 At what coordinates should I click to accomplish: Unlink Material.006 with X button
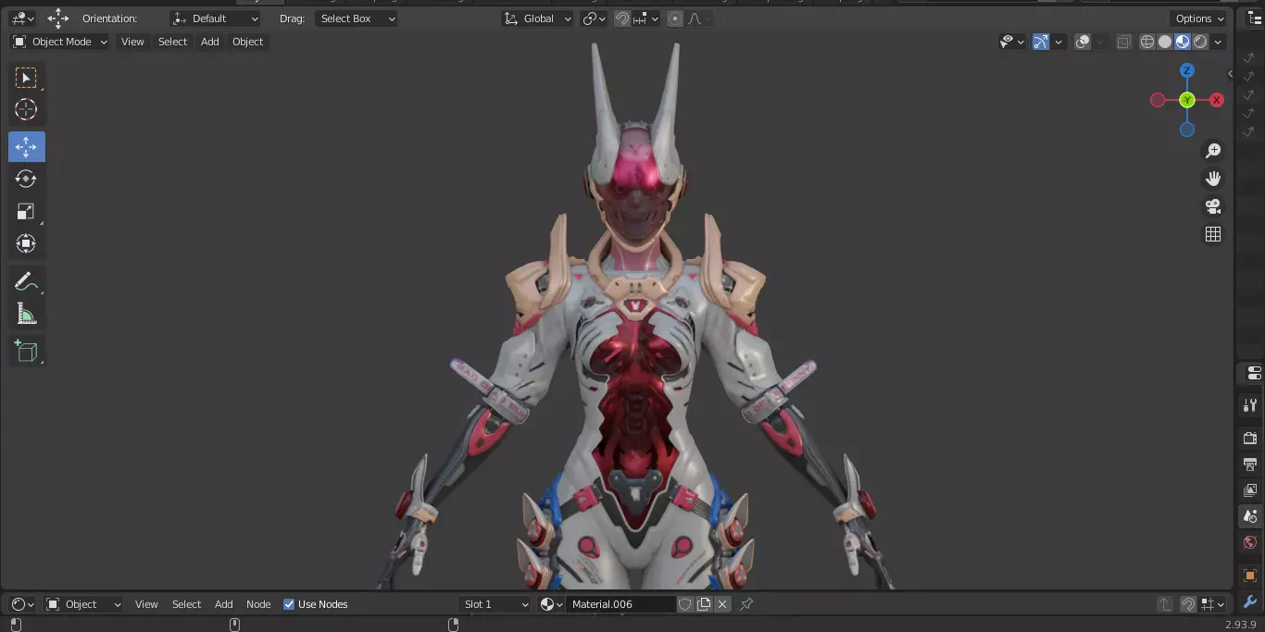(x=722, y=604)
